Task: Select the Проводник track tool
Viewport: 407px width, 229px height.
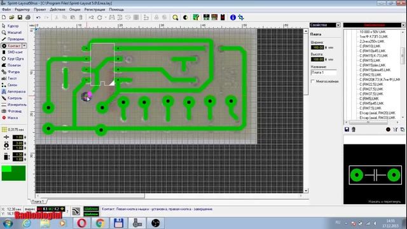Action: 13,39
